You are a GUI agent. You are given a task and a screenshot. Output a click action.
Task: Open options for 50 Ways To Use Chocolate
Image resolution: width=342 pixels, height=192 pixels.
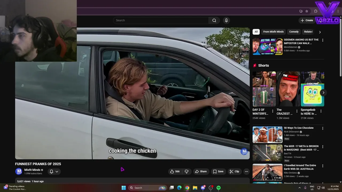[x=322, y=129]
